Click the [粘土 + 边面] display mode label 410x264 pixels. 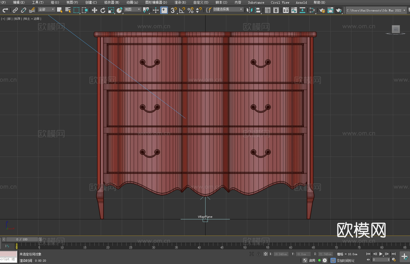[x=32, y=19]
